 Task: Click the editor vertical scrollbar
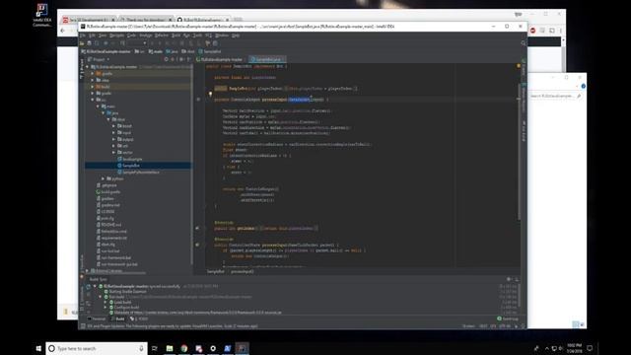pyautogui.click(x=520, y=153)
